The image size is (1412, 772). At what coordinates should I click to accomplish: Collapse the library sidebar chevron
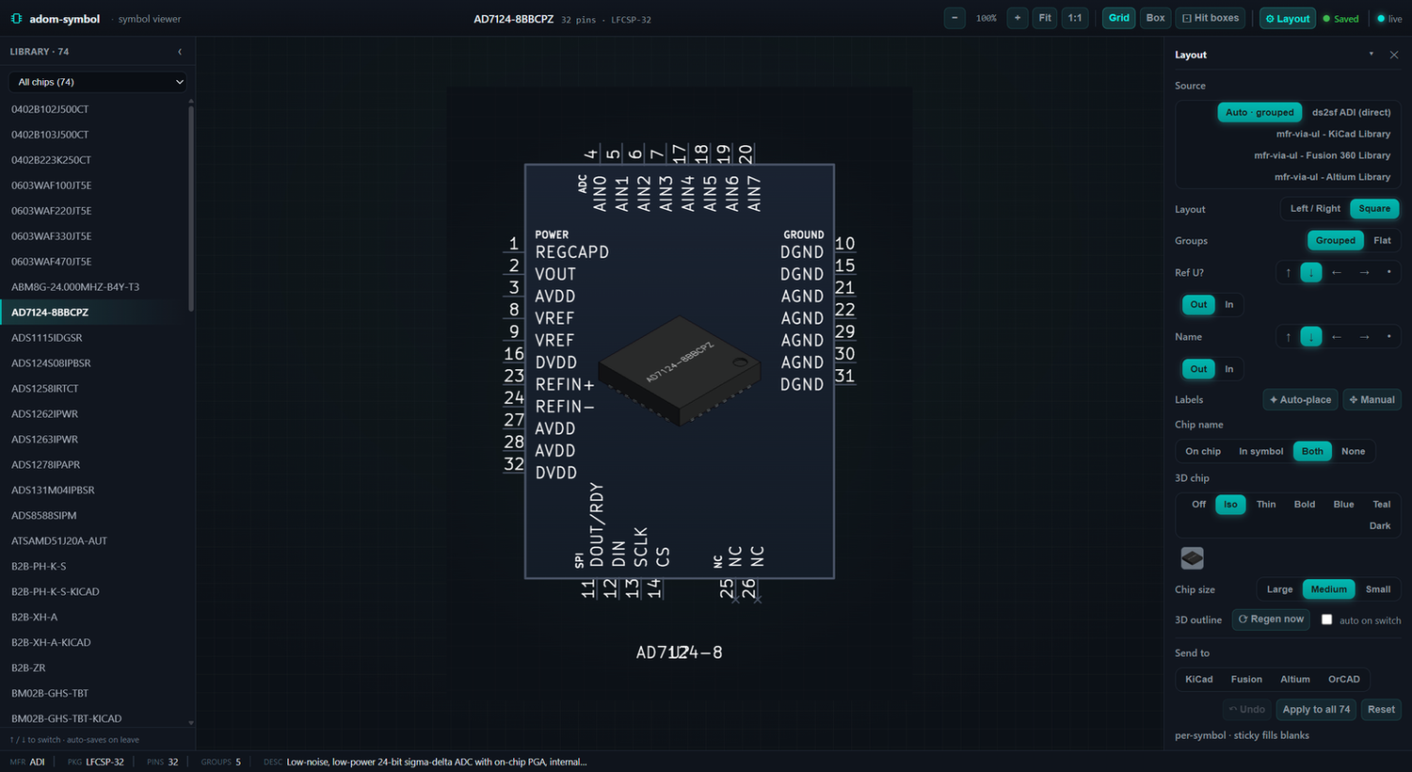click(180, 52)
